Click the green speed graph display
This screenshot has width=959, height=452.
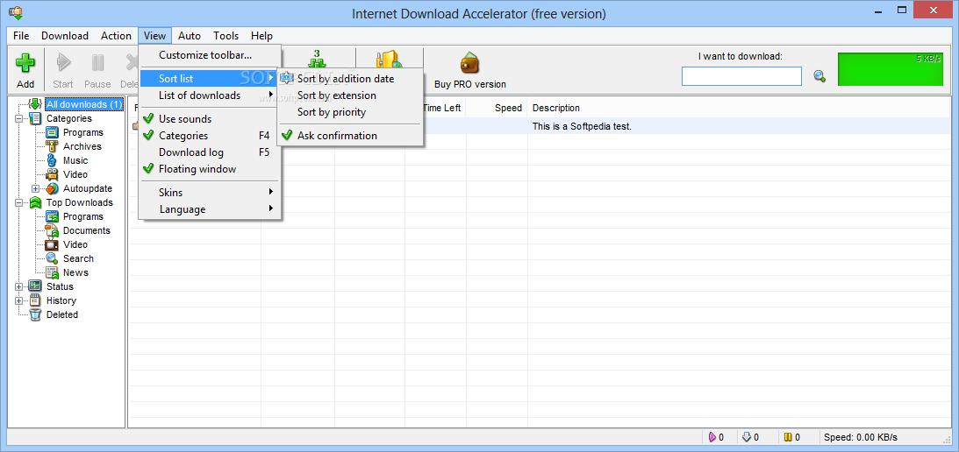[x=891, y=69]
